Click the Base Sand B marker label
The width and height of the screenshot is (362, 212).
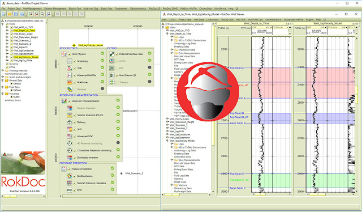click(x=238, y=123)
